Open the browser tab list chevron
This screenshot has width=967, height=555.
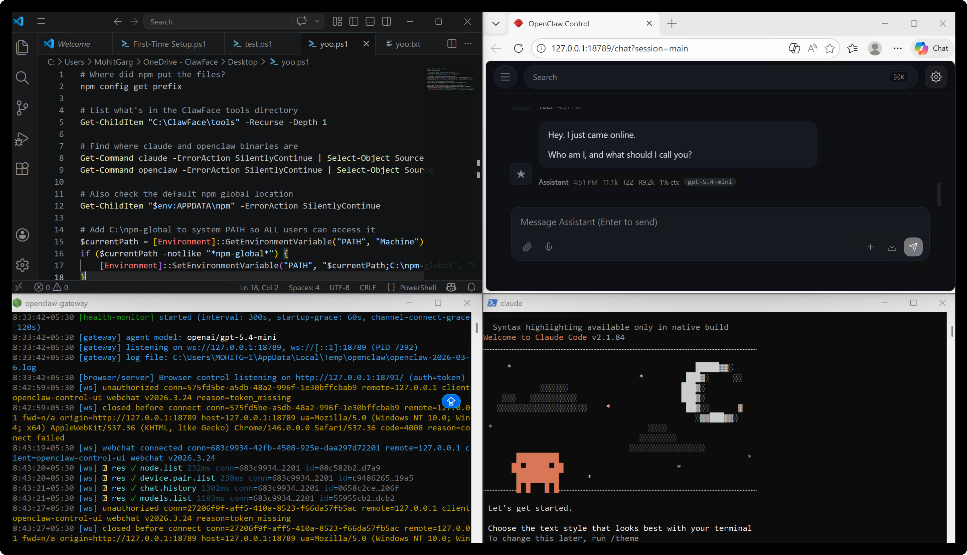[495, 24]
